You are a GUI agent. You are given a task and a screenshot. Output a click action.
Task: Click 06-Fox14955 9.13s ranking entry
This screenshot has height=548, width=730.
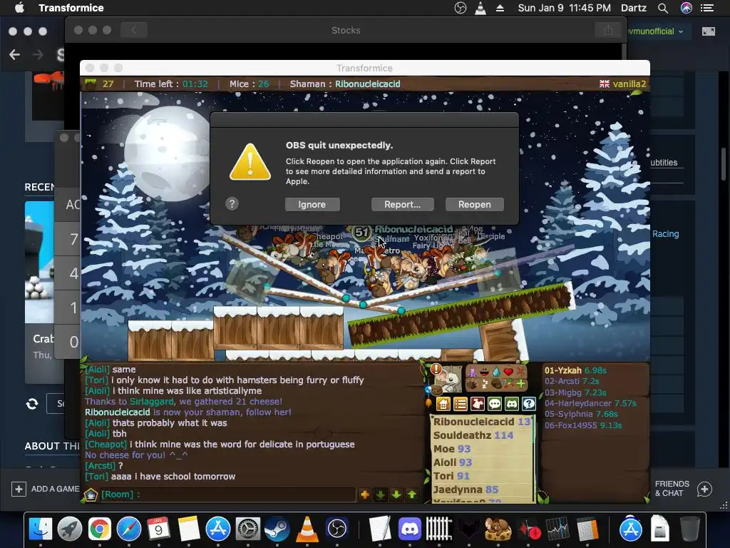tap(583, 425)
